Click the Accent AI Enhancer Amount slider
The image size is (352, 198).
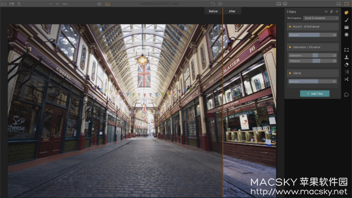[x=312, y=35]
